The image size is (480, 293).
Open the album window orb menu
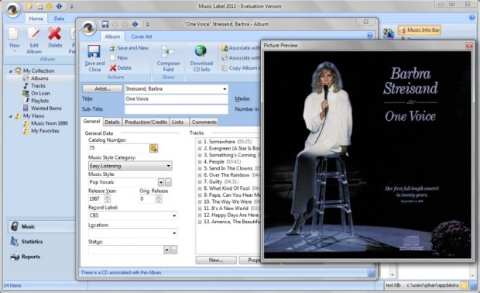coord(88,28)
